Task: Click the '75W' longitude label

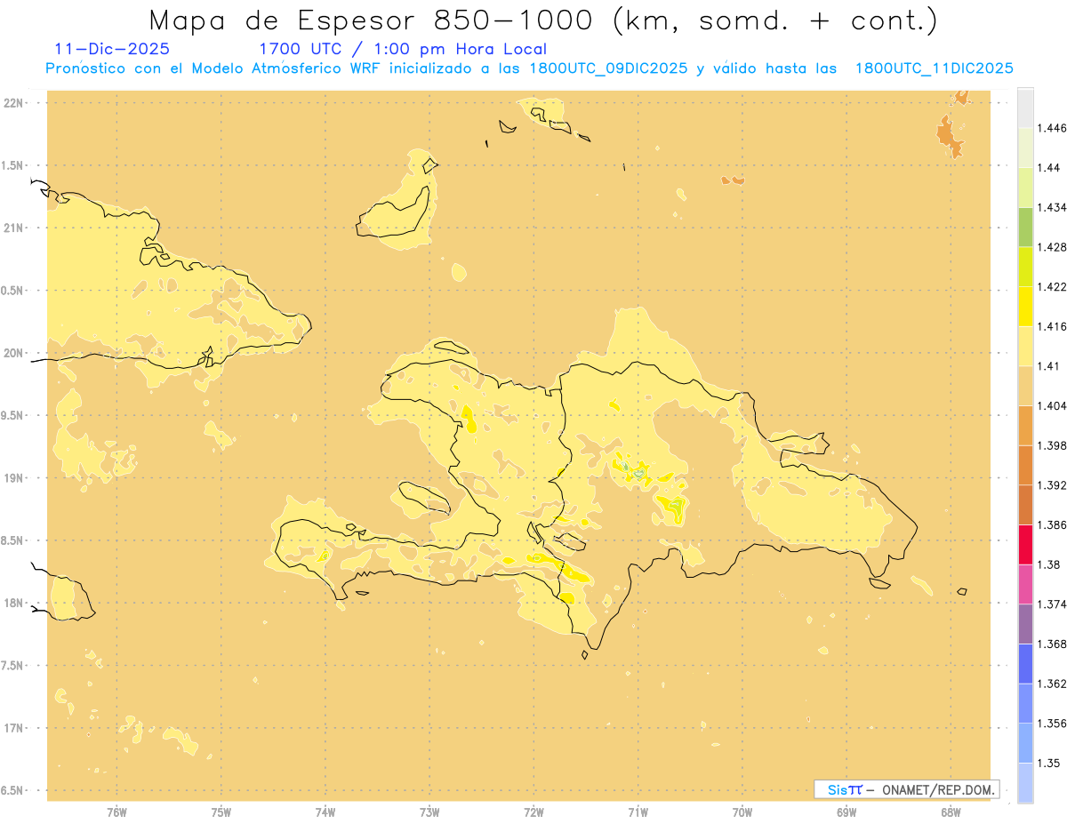Action: point(221,812)
